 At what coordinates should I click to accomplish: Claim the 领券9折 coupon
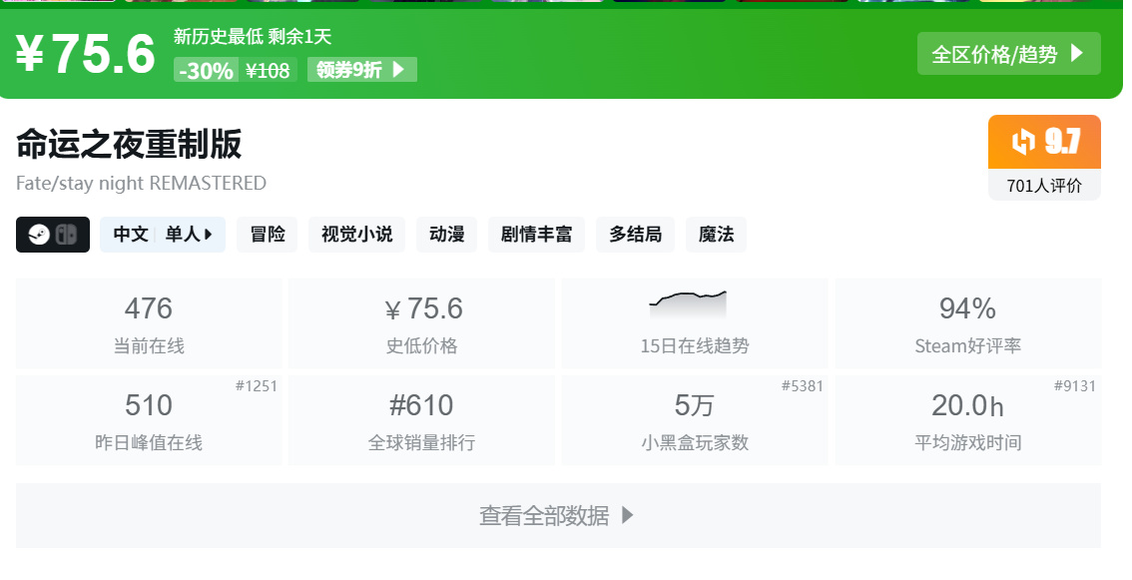(x=361, y=69)
